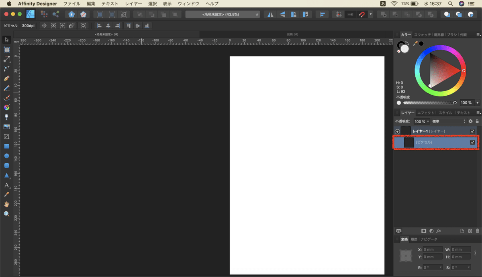The height and width of the screenshot is (277, 482).
Task: Open 編集 menu
Action: click(x=91, y=4)
